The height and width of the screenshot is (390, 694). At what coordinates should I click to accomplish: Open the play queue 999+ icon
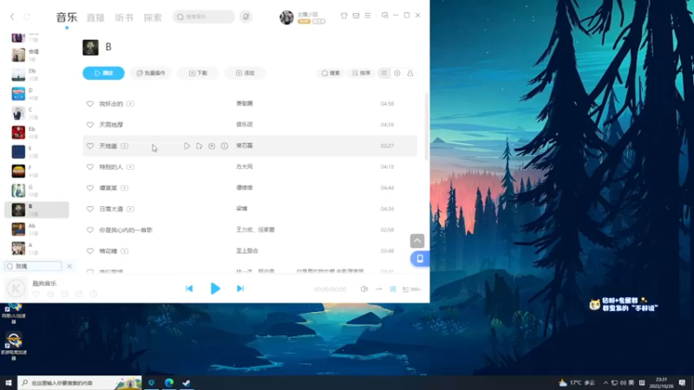(x=411, y=289)
